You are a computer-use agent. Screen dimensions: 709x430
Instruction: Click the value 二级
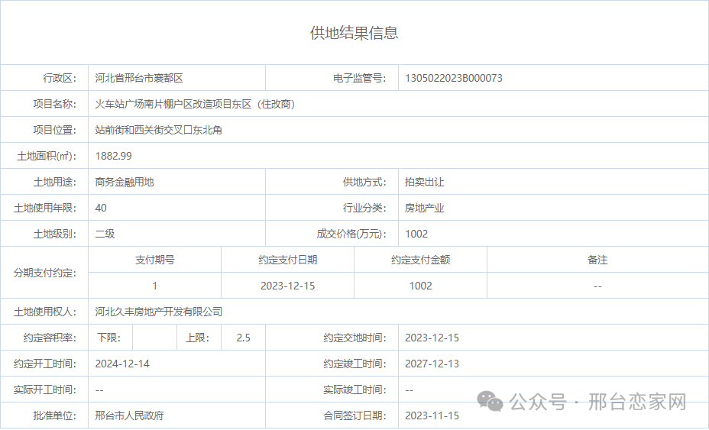pyautogui.click(x=105, y=234)
